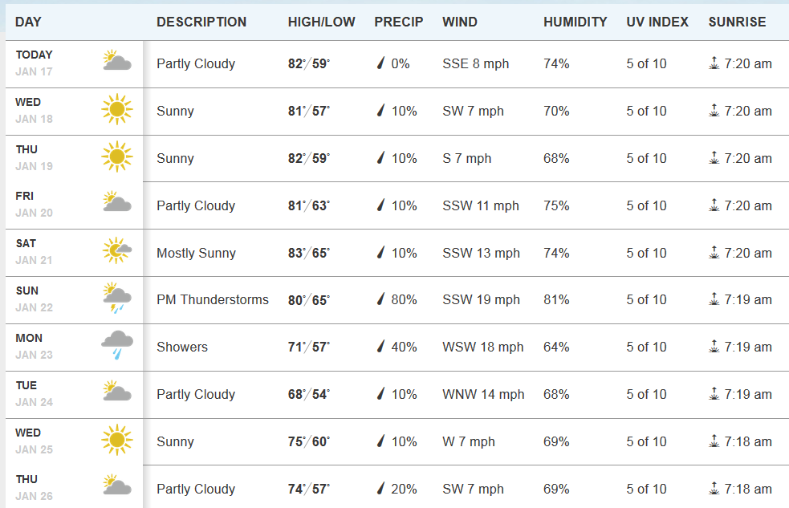This screenshot has height=508, width=789.
Task: Click the sun icon for Wed Jan 25
Action: coord(117,440)
